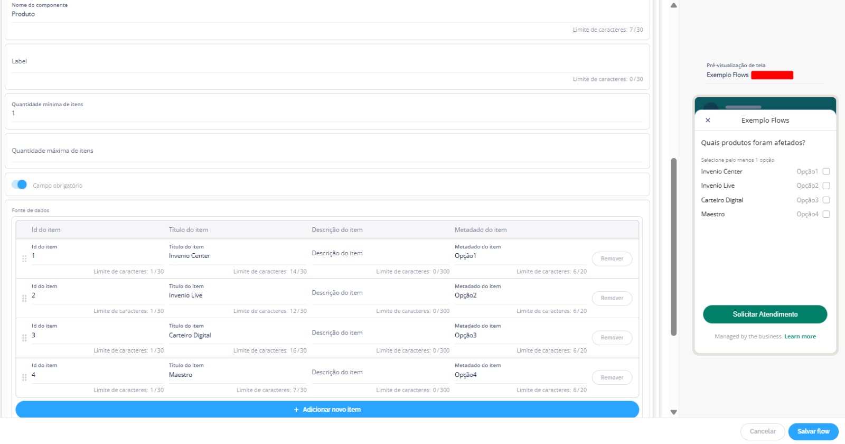Open the Learn more link
Viewport: 845px width, 444px height.
[x=800, y=337]
